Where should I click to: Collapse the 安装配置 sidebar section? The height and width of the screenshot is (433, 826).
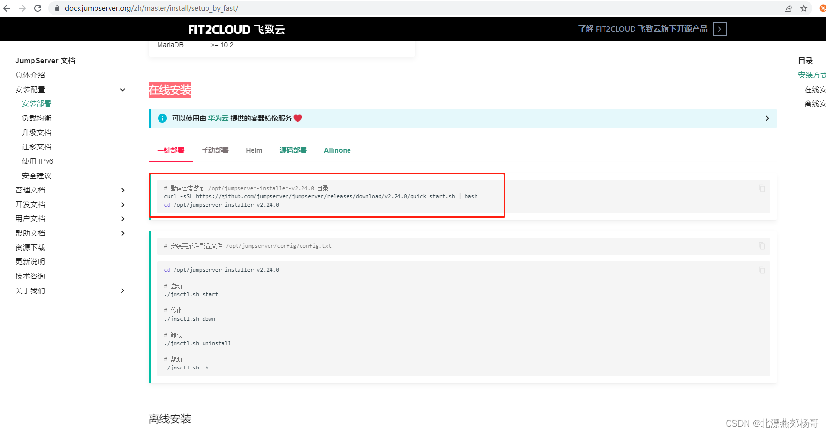click(123, 90)
